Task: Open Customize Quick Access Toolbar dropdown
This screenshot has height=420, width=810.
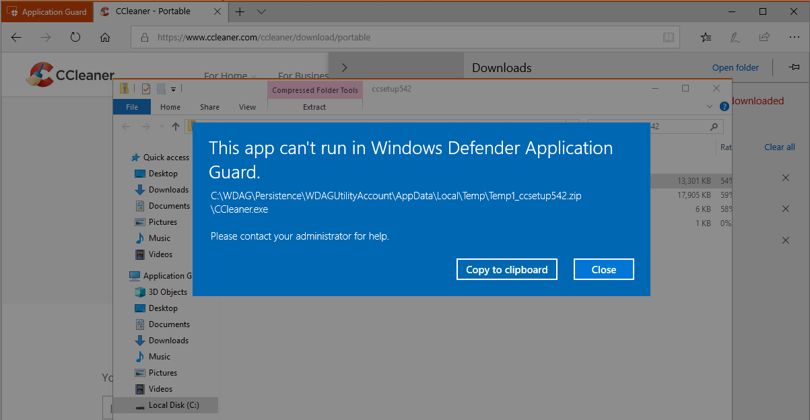Action: click(173, 89)
